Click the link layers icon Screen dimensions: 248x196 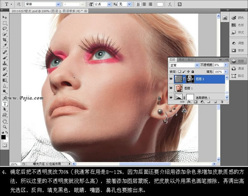pyautogui.click(x=183, y=102)
